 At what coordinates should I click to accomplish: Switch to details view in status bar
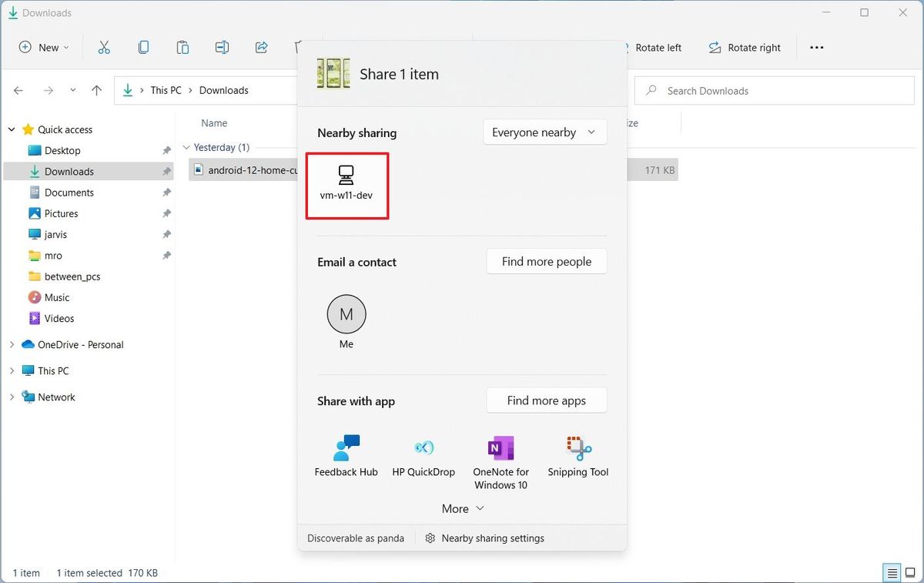[x=892, y=573]
